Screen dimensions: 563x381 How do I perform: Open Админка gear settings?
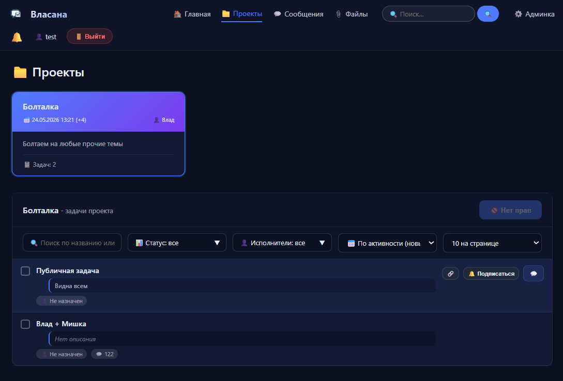[x=534, y=14]
